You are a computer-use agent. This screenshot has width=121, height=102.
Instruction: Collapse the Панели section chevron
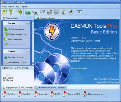[28, 51]
